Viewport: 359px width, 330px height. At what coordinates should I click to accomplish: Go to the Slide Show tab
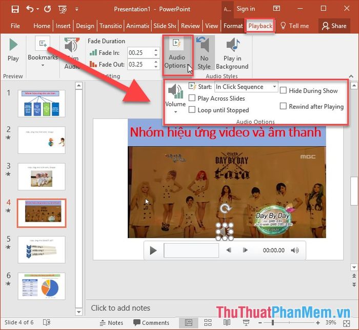(165, 26)
